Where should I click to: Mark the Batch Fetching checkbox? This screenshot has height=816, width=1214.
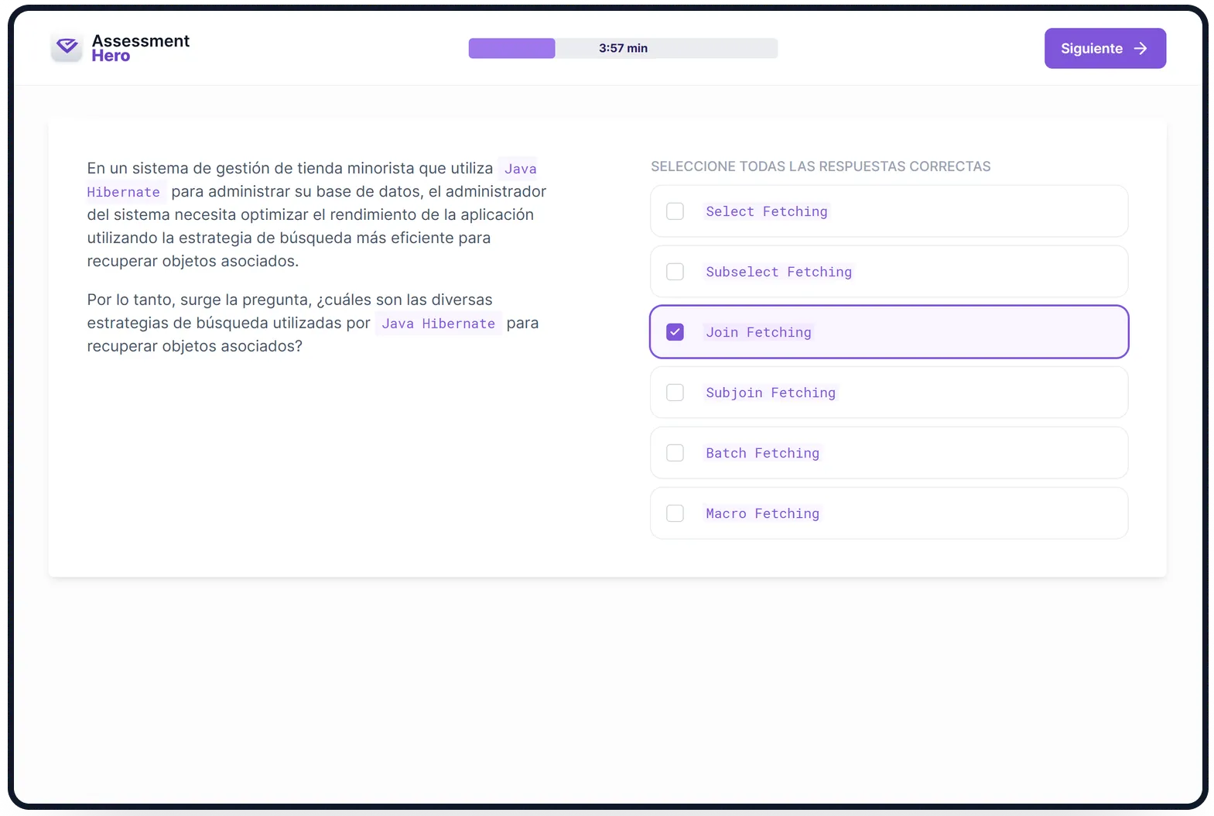[675, 453]
